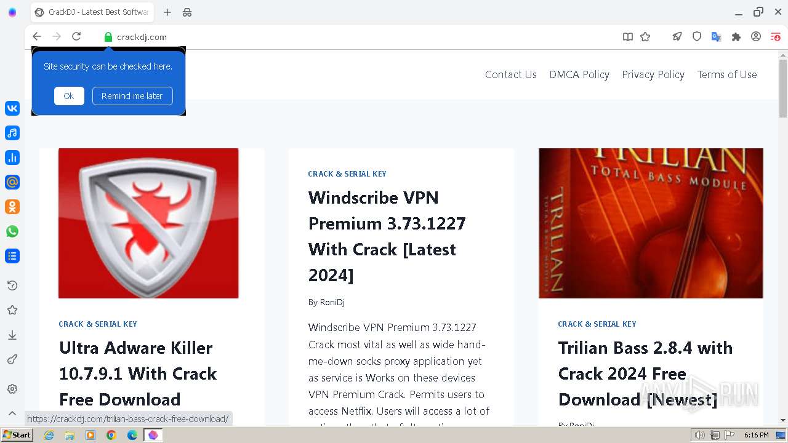Click the forward navigation arrow
The width and height of the screenshot is (788, 443).
[57, 37]
